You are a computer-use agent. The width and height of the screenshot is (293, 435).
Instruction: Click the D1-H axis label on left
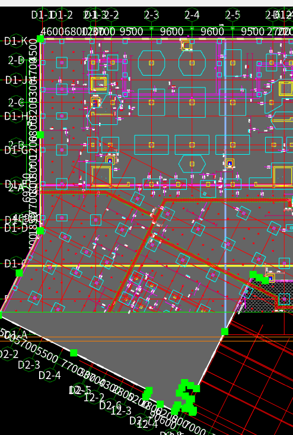(x=16, y=116)
